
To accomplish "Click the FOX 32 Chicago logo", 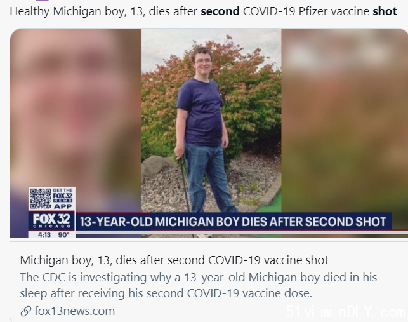I will point(51,220).
